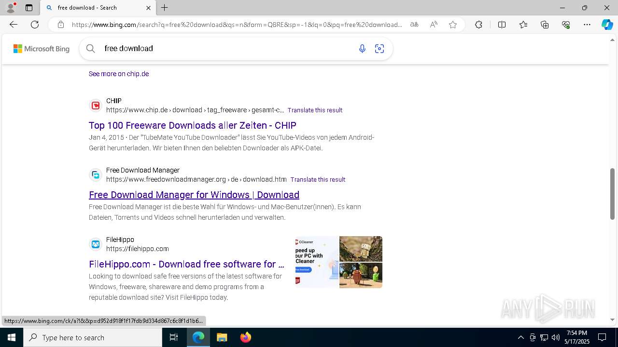Viewport: 618px width, 347px height.
Task: Open the Extensions puzzle icon
Action: 478,25
